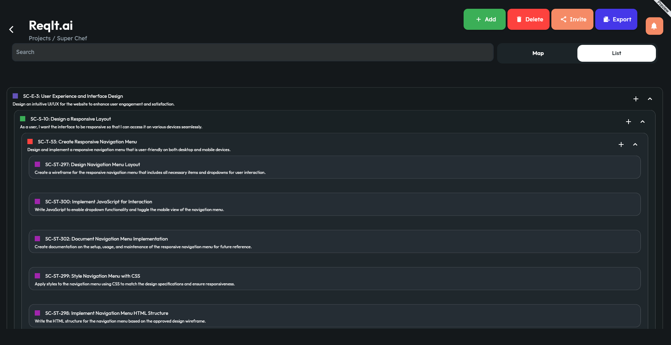Click the purple swatch of SC-ST-299

[x=37, y=276]
